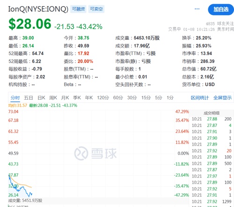
Task: Click the 每股净资产 value 2.02
Action: [41, 77]
